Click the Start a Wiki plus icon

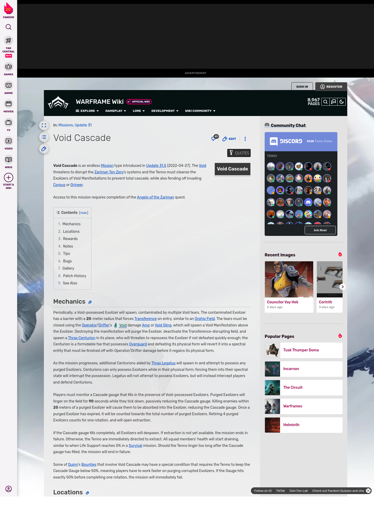pos(9,177)
